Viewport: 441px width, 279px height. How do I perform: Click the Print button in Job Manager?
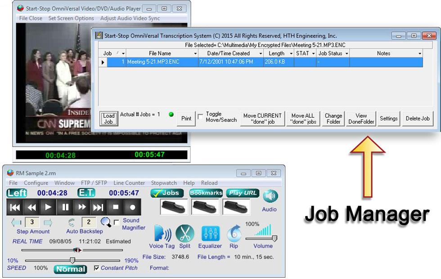pyautogui.click(x=186, y=119)
